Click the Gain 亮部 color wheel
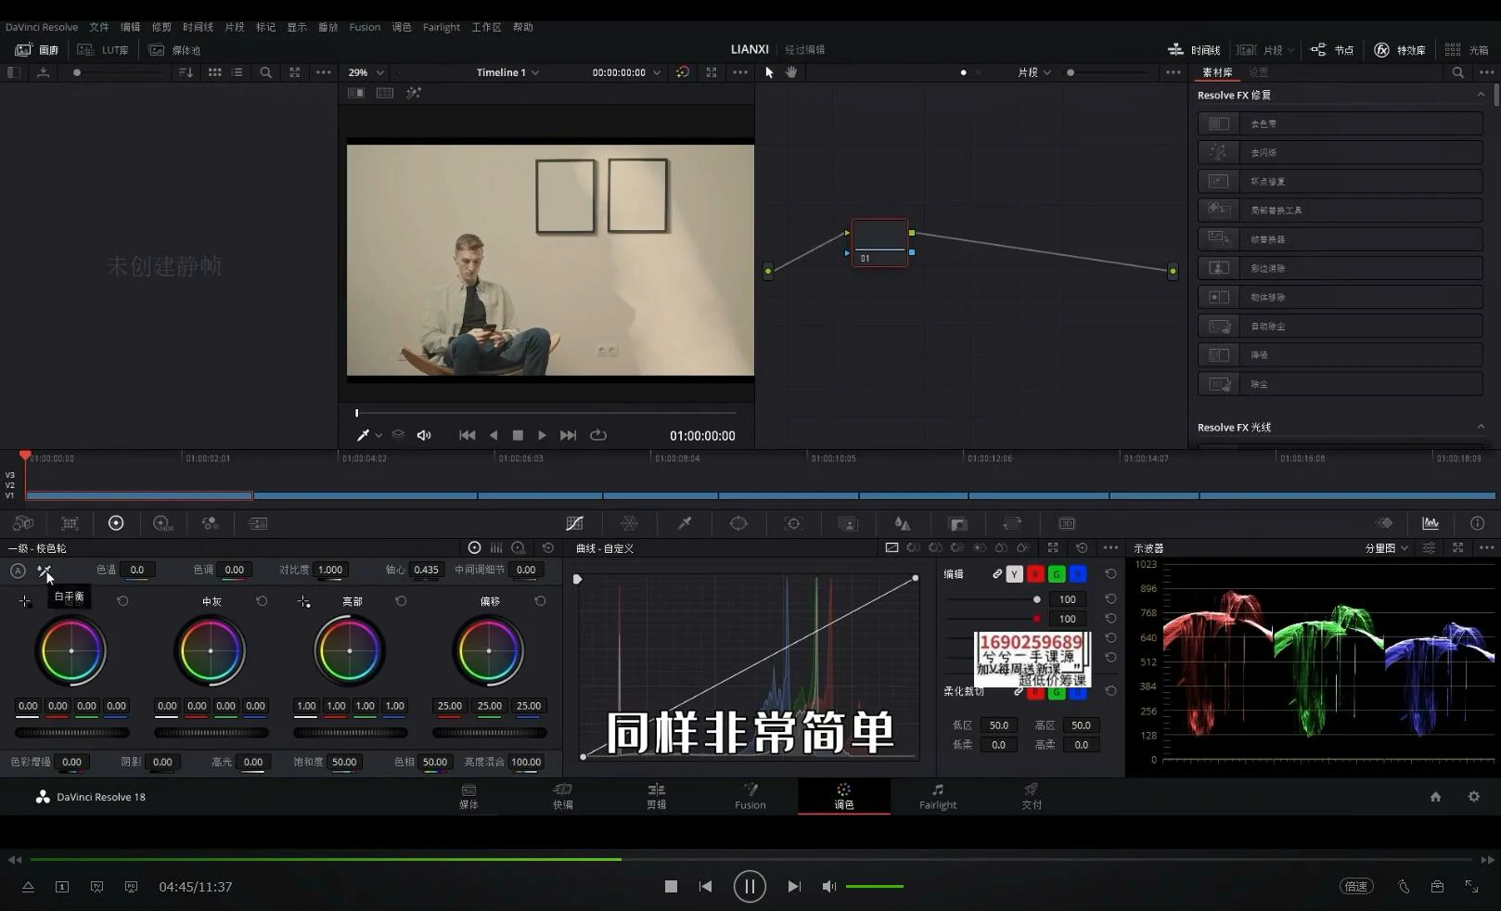Image resolution: width=1501 pixels, height=911 pixels. coord(350,650)
